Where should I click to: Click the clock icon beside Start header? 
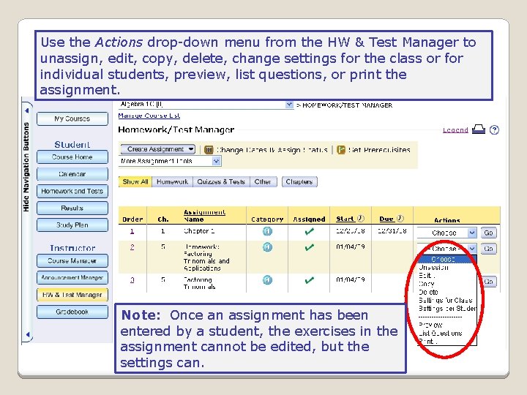[x=361, y=218]
